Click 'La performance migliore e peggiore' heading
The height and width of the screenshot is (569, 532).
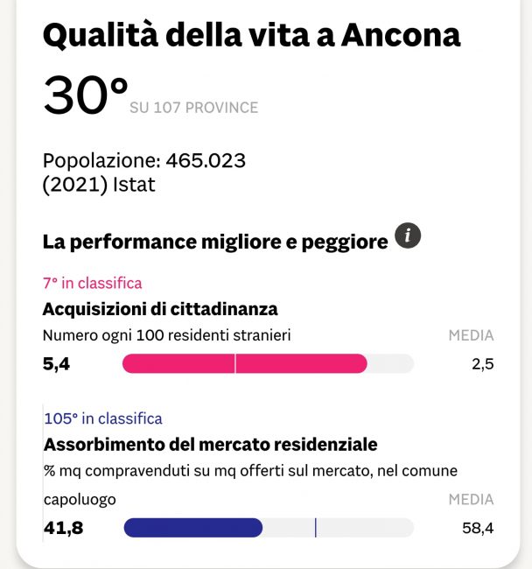click(x=214, y=242)
